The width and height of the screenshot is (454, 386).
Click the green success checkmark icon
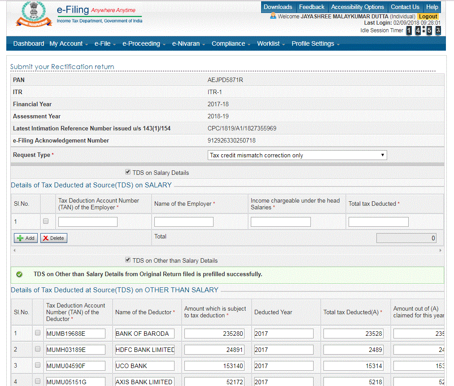point(19,274)
